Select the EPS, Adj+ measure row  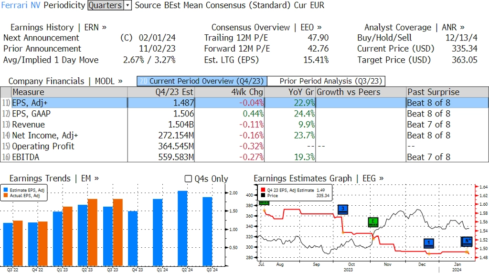[244, 103]
